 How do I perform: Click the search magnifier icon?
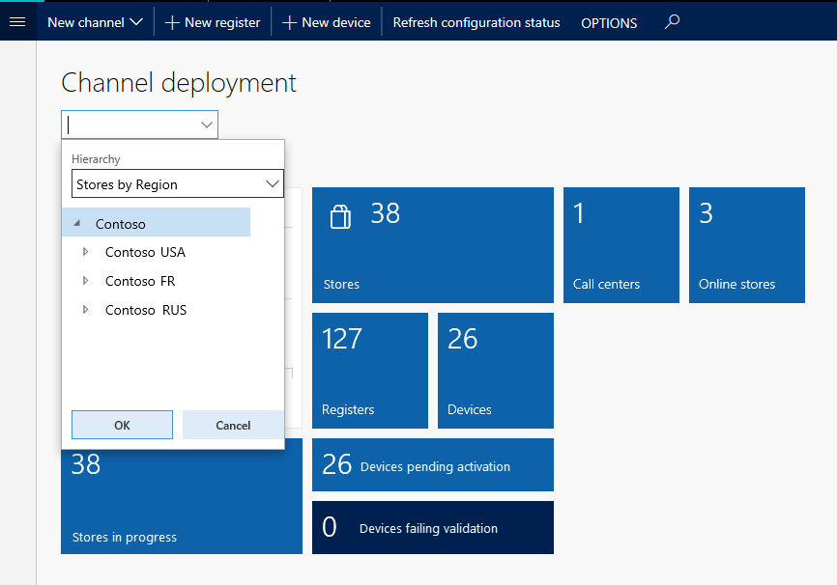point(672,22)
